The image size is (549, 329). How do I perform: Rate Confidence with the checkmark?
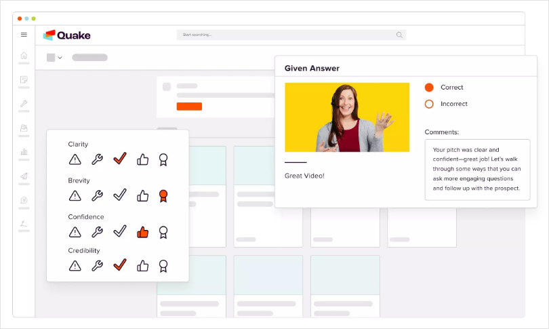click(x=120, y=231)
